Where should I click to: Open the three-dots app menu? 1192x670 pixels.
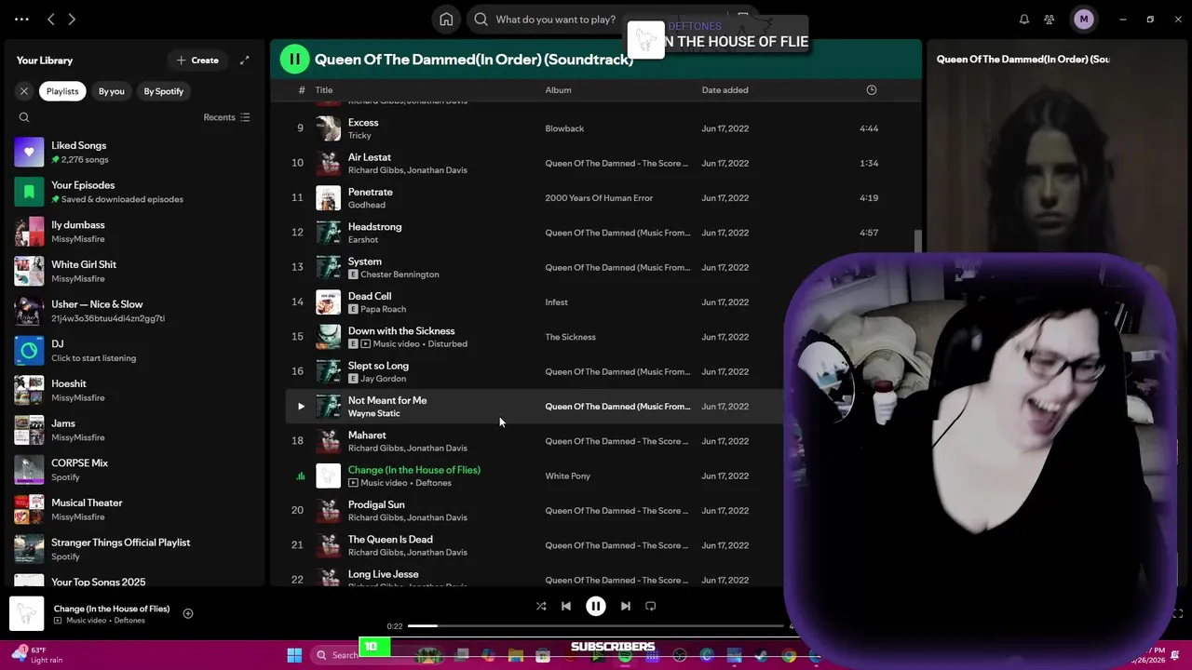point(21,19)
